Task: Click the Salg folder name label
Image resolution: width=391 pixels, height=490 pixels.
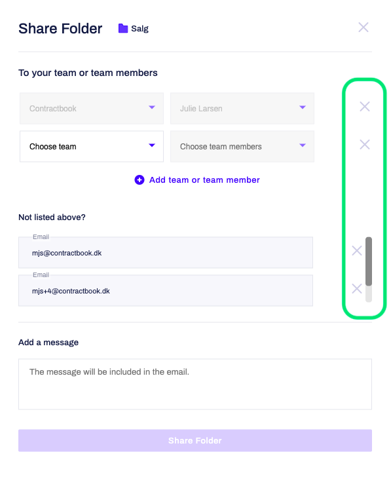Action: 140,29
